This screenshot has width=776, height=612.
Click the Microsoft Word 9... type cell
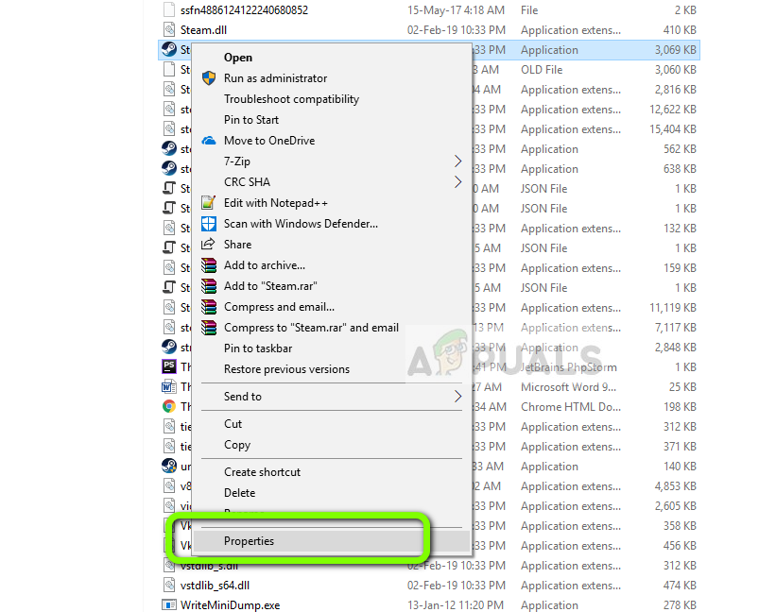[568, 387]
